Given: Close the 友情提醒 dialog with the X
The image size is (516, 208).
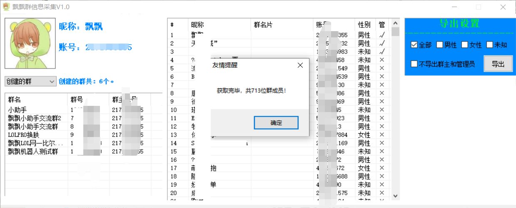Looking at the screenshot, I should (x=300, y=65).
